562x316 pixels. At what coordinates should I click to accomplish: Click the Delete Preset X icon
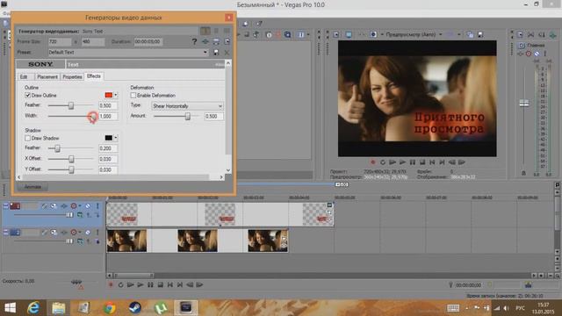pos(227,53)
